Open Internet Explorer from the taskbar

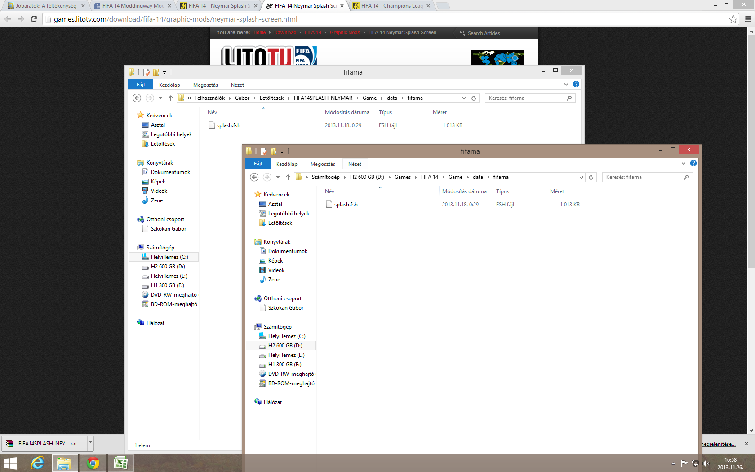pyautogui.click(x=37, y=463)
